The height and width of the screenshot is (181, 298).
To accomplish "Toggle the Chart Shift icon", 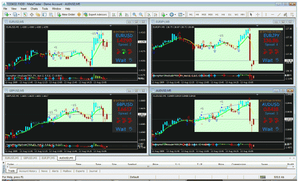I will coord(155,14).
